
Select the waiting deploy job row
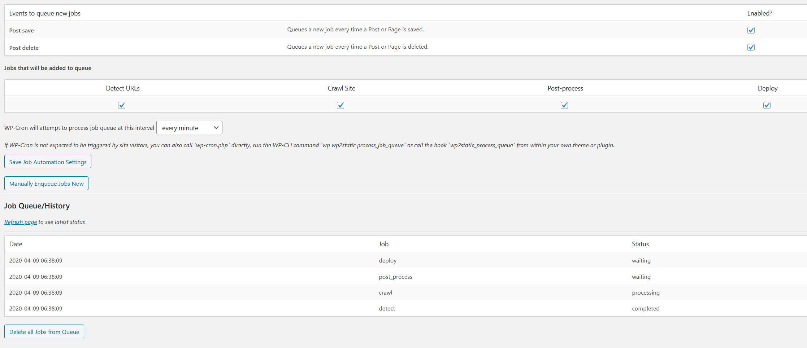tap(387, 260)
